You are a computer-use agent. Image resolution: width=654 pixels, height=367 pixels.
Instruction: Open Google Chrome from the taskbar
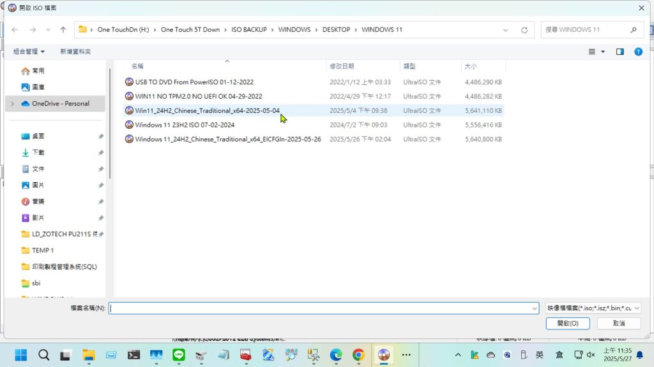coord(358,355)
